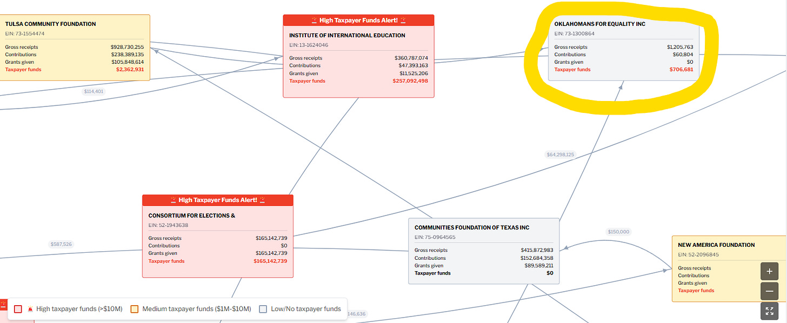Click the $587,526 edge label
The height and width of the screenshot is (323, 787).
click(61, 244)
